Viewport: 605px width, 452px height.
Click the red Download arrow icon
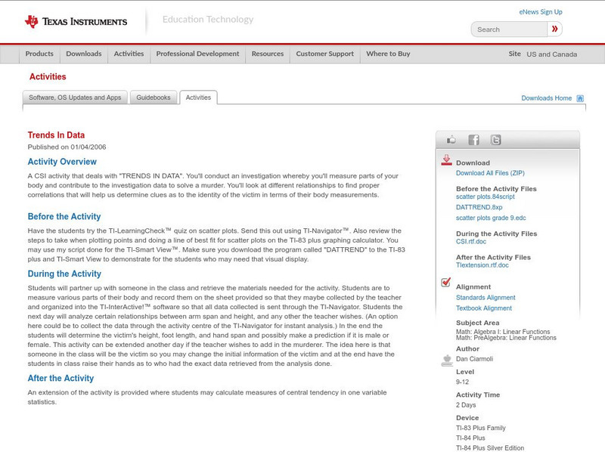[446, 160]
